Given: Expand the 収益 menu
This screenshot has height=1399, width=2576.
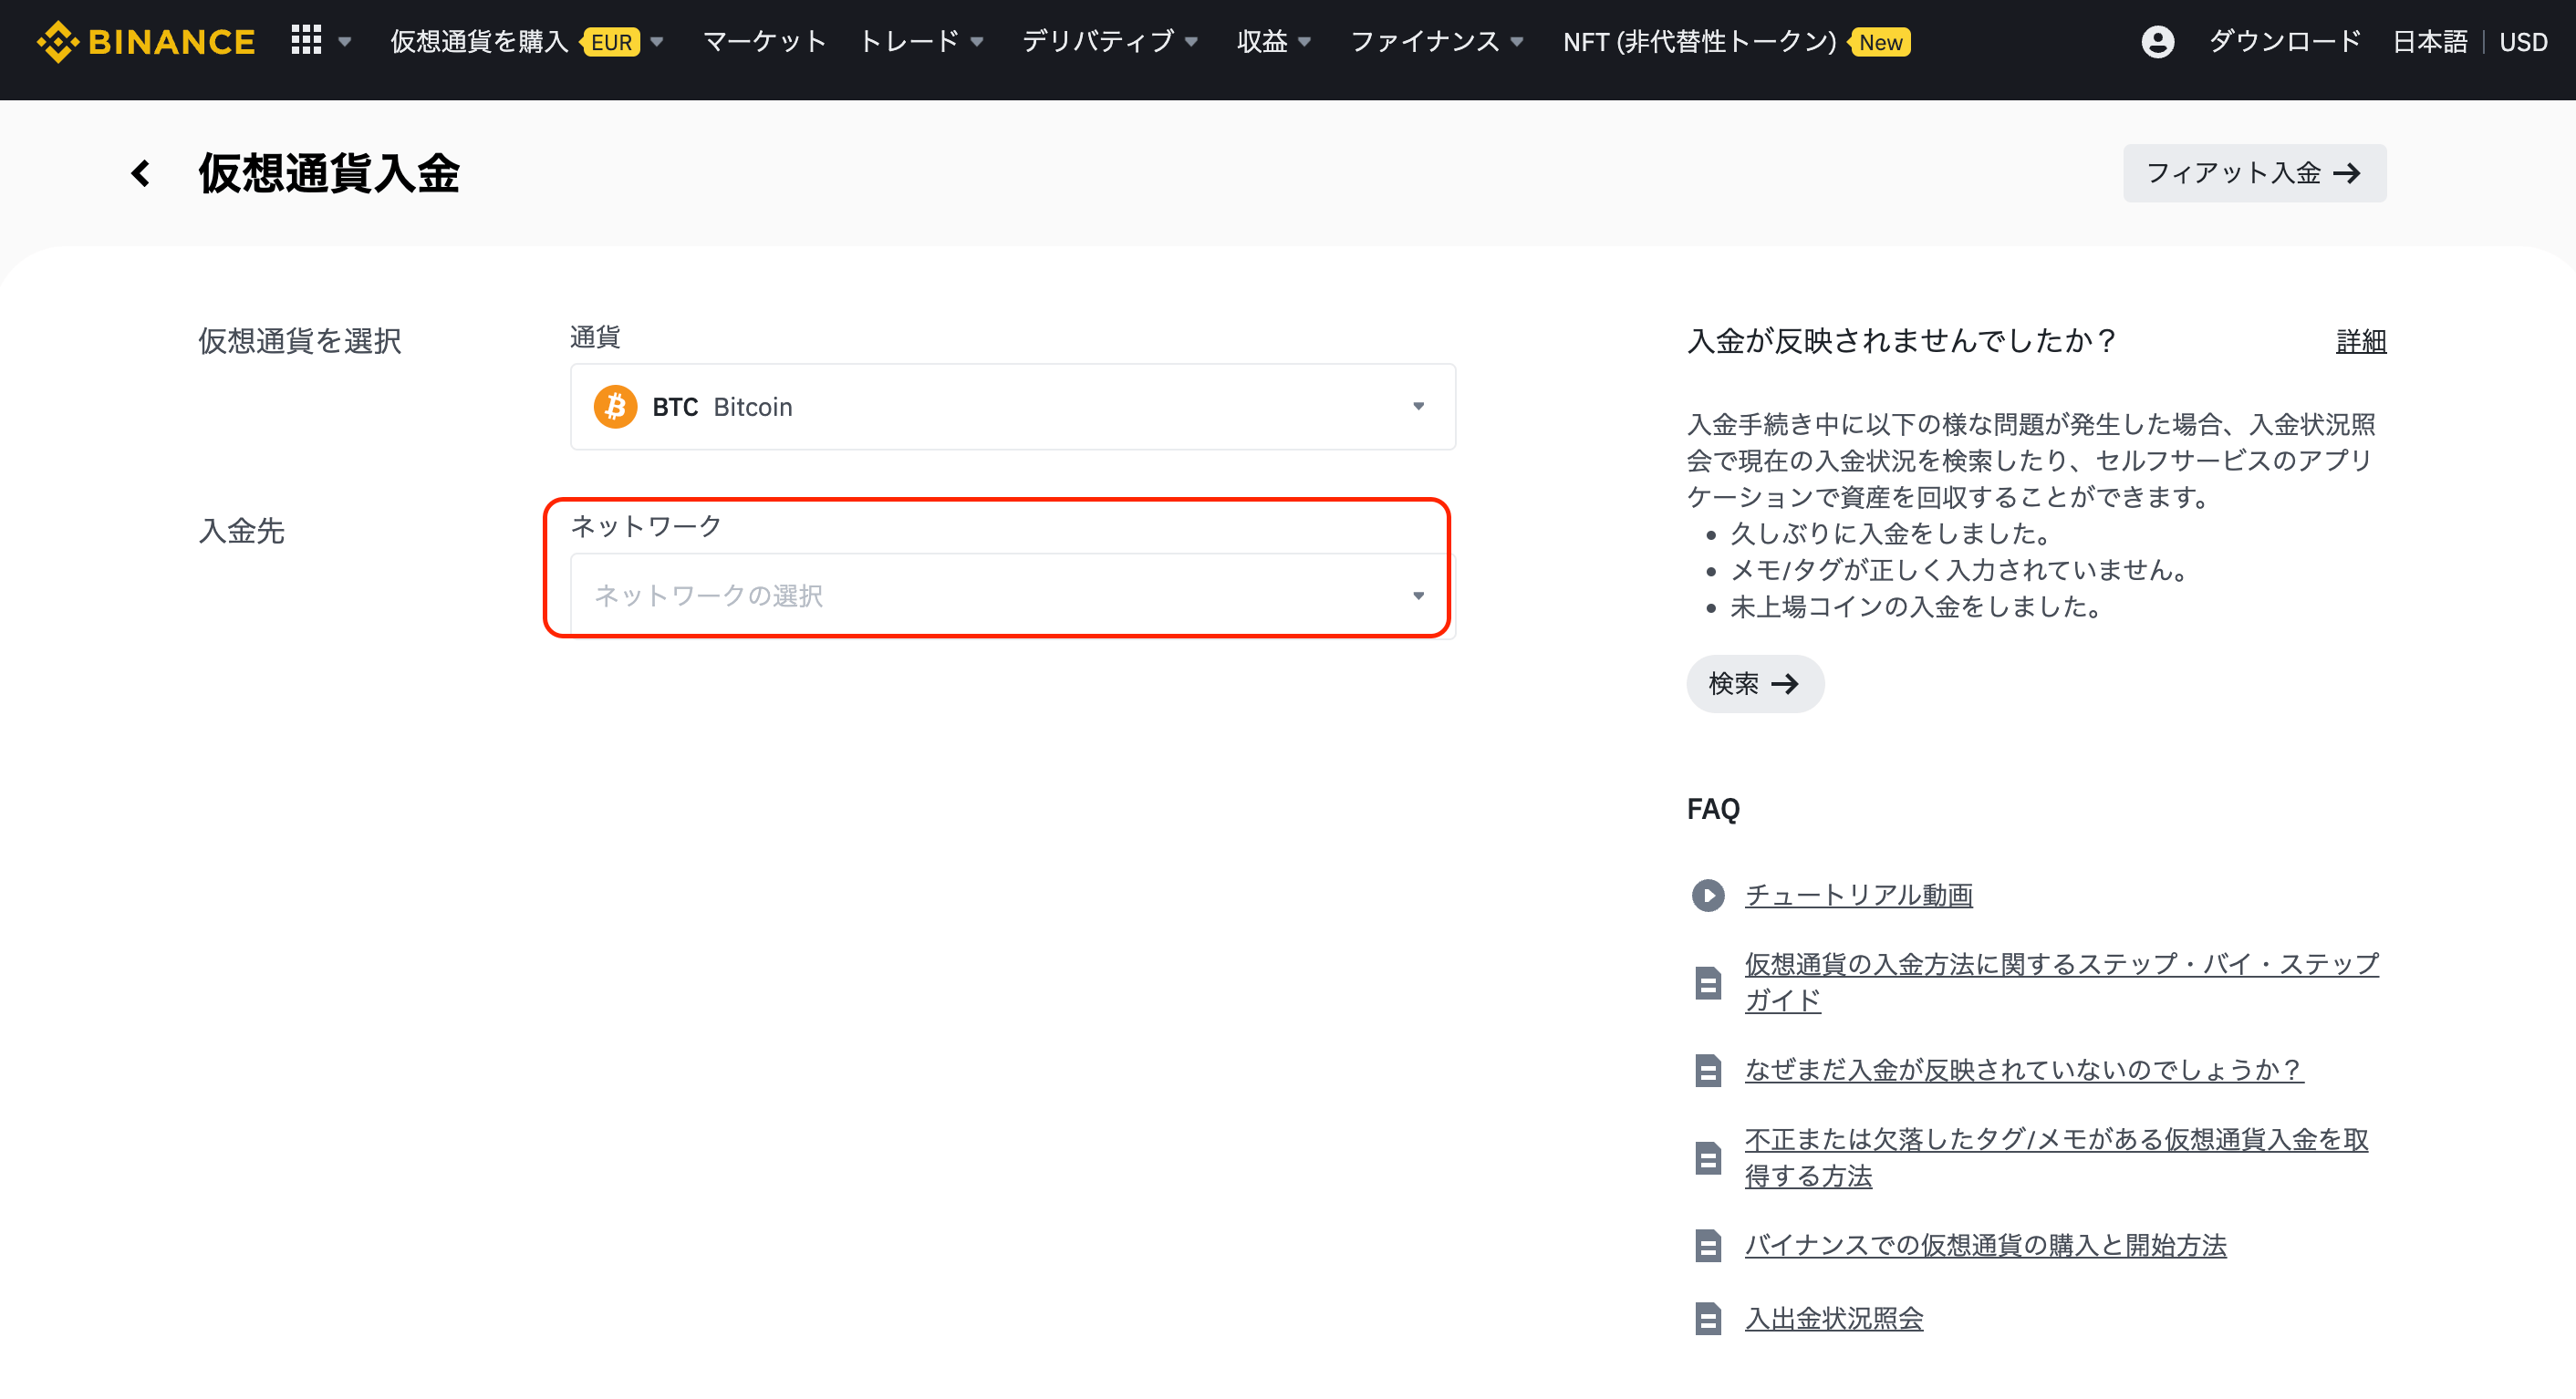Looking at the screenshot, I should coord(1273,42).
